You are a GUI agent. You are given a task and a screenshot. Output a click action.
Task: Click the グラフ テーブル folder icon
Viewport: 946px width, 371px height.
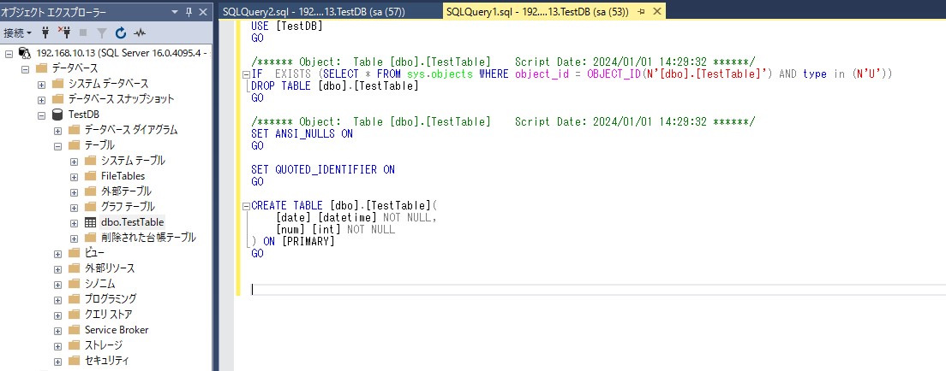coord(91,207)
